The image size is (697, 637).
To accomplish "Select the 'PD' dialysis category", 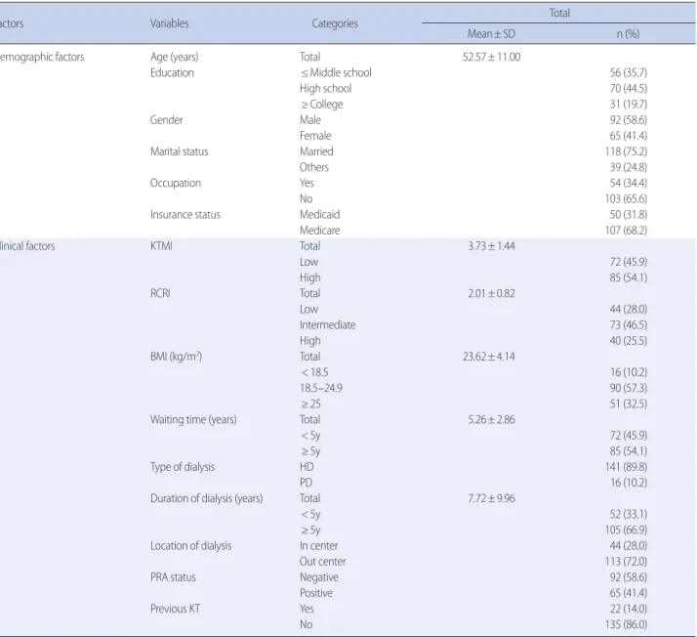I will [x=306, y=483].
